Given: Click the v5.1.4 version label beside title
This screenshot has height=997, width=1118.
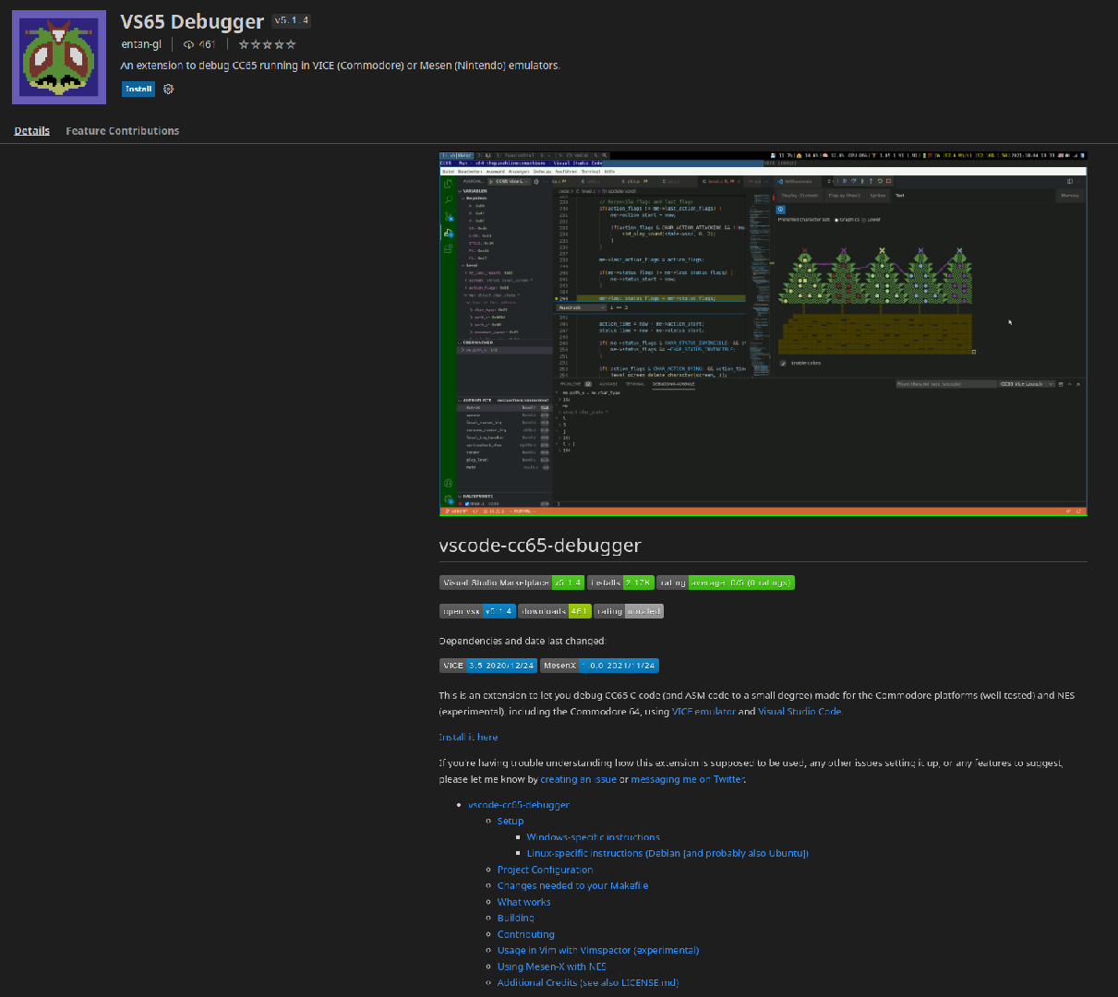Looking at the screenshot, I should click(292, 20).
